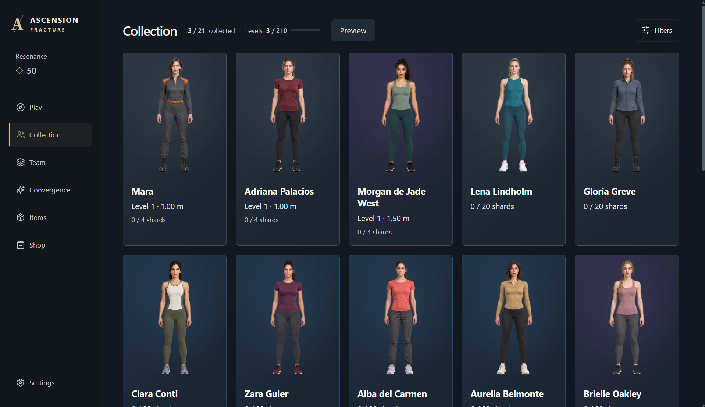Click the Collection people icon
Image resolution: width=705 pixels, height=407 pixels.
(x=21, y=135)
